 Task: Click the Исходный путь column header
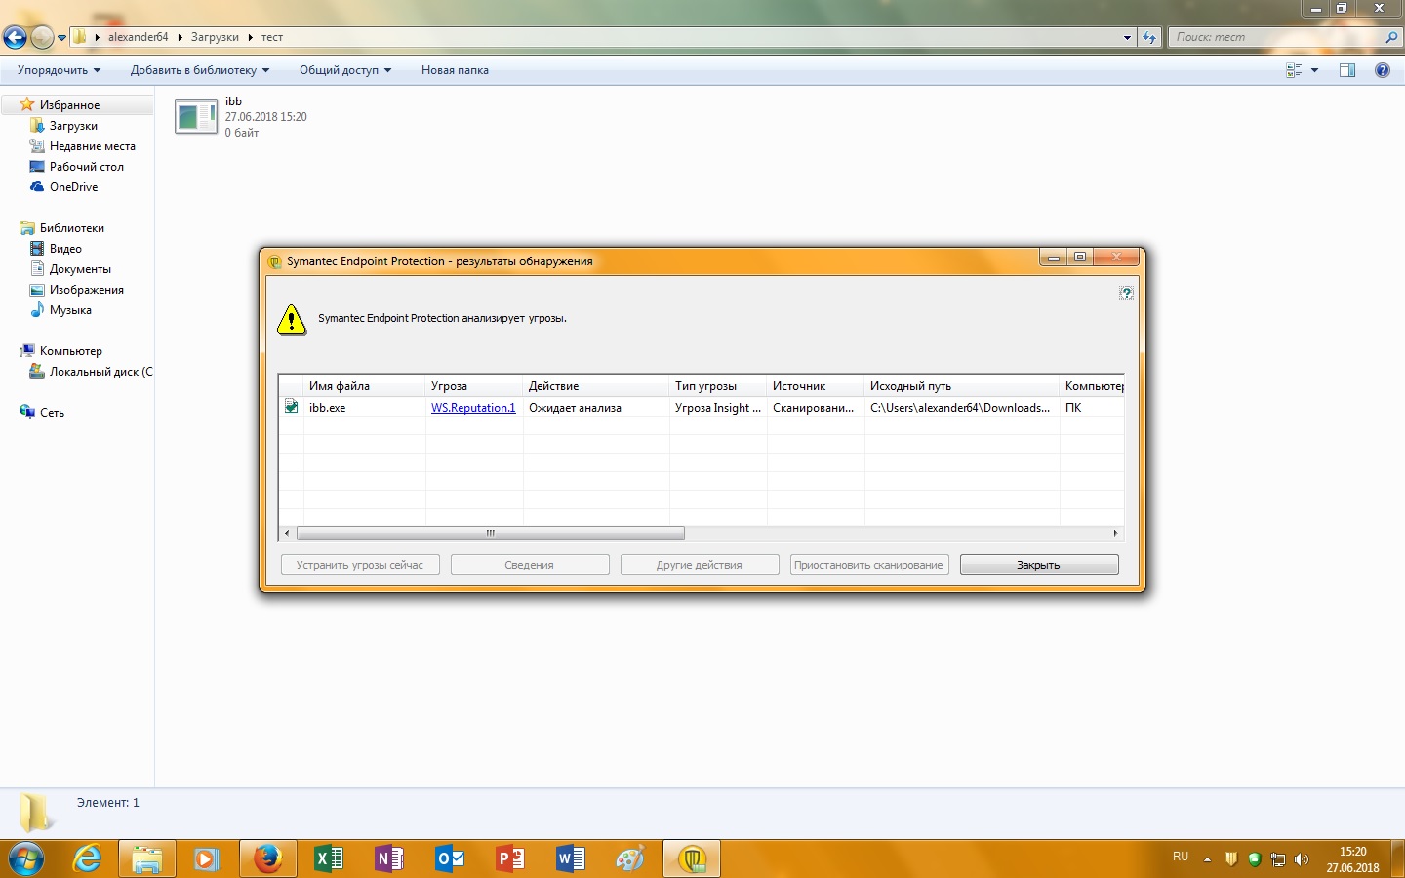coord(962,386)
